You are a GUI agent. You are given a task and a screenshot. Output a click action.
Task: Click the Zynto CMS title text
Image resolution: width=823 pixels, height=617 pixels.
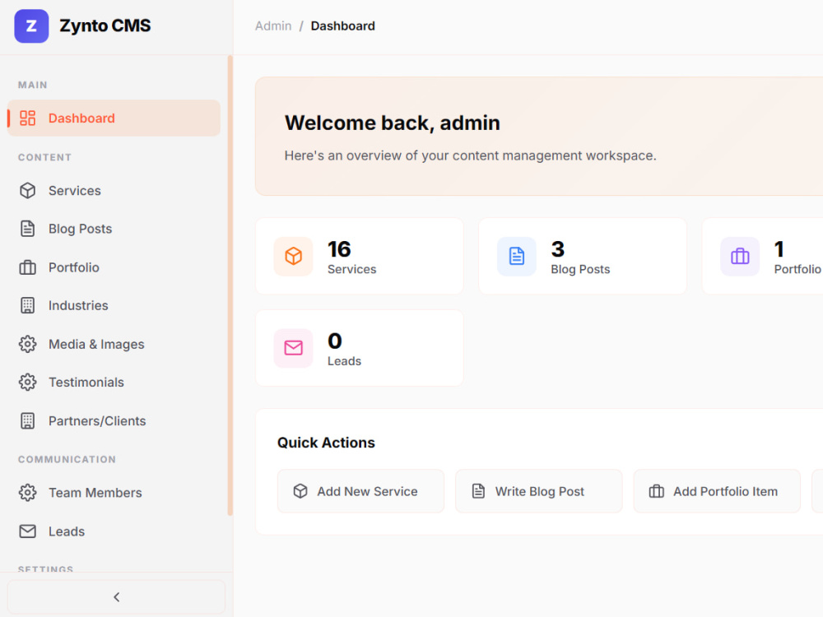[x=105, y=26]
